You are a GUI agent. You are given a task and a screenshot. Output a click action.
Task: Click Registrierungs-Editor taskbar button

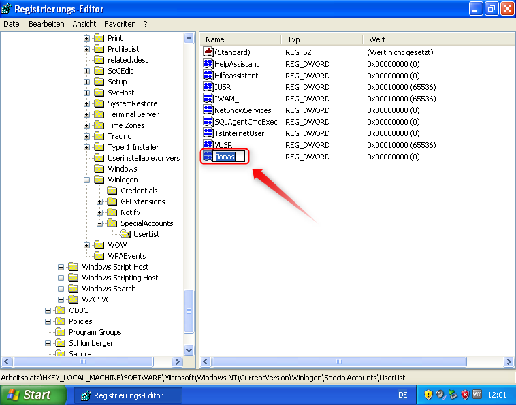128,395
